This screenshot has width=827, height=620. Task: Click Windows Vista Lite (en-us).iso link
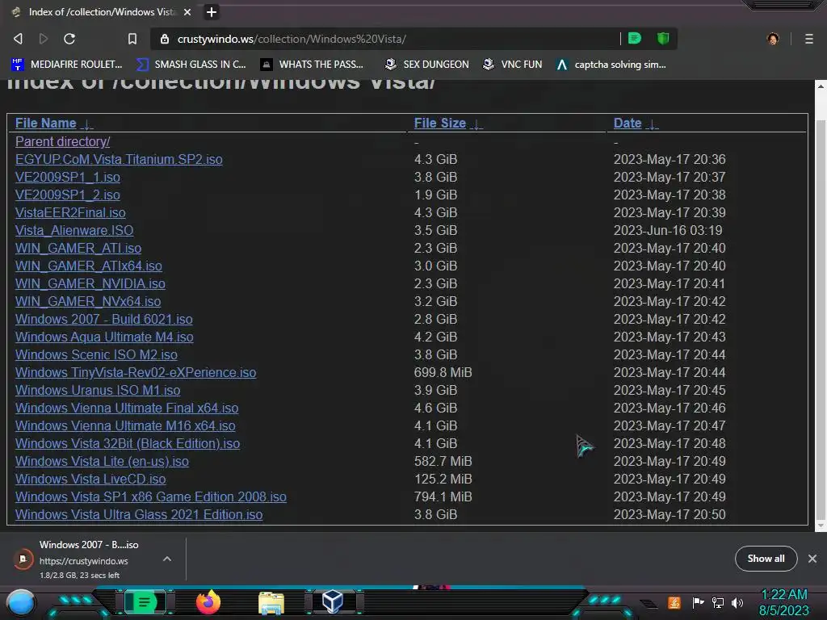click(x=102, y=461)
